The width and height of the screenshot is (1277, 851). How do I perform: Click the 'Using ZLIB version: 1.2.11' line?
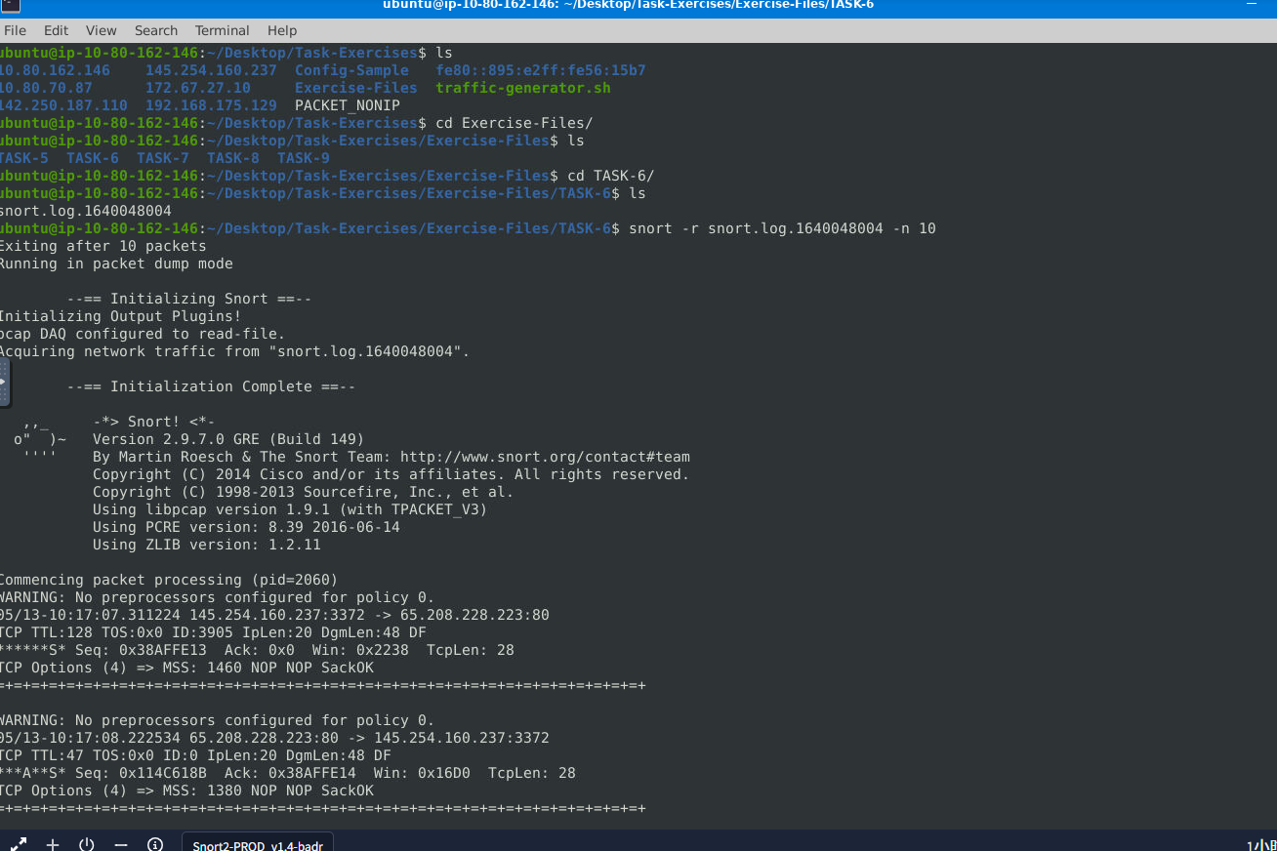[207, 545]
